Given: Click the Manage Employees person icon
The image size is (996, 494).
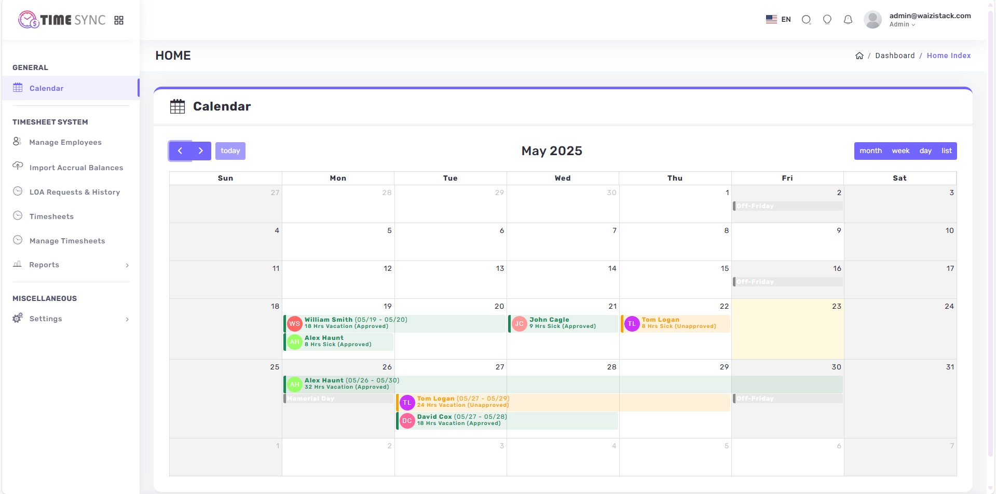Looking at the screenshot, I should [x=17, y=142].
